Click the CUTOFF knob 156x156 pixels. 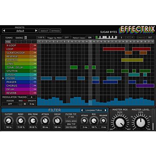[x=9, y=120]
